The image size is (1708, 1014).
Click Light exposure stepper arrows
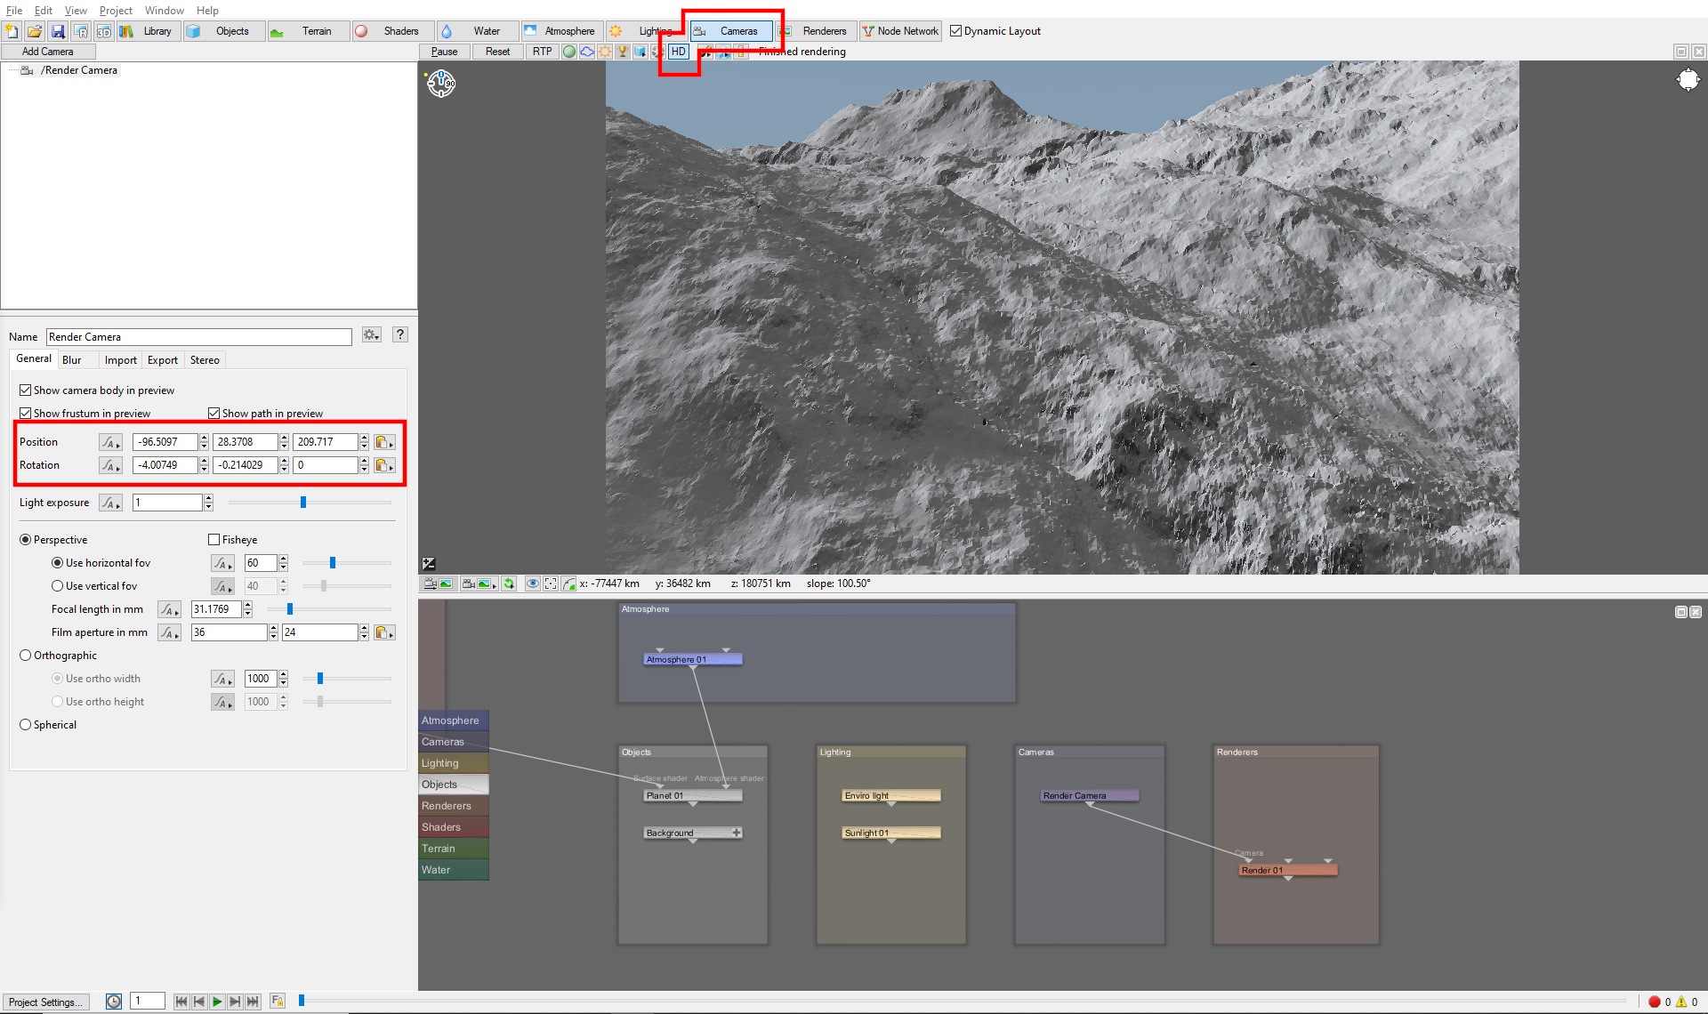(208, 503)
